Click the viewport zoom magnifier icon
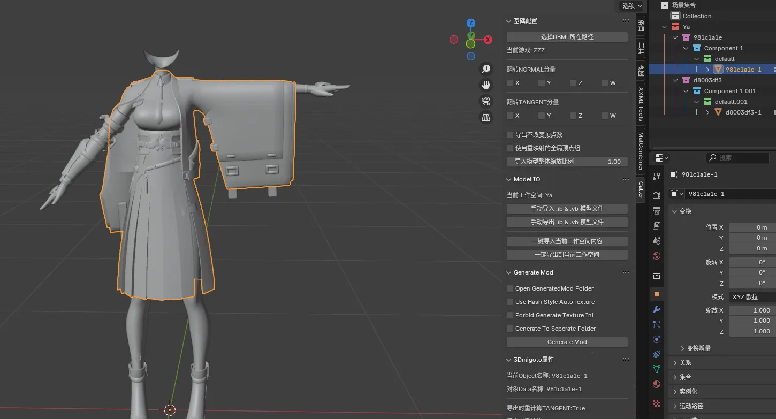This screenshot has height=419, width=776. coord(486,69)
